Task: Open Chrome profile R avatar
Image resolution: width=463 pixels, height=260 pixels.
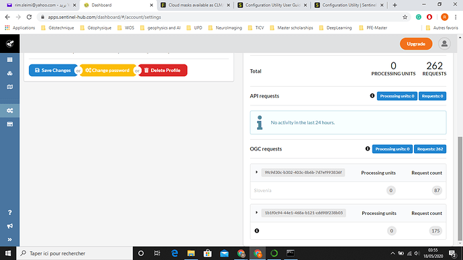Action: (x=444, y=17)
